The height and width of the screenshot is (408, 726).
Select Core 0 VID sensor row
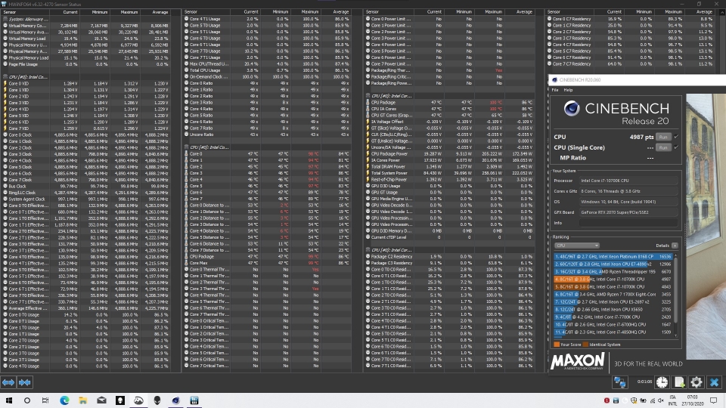(86, 84)
